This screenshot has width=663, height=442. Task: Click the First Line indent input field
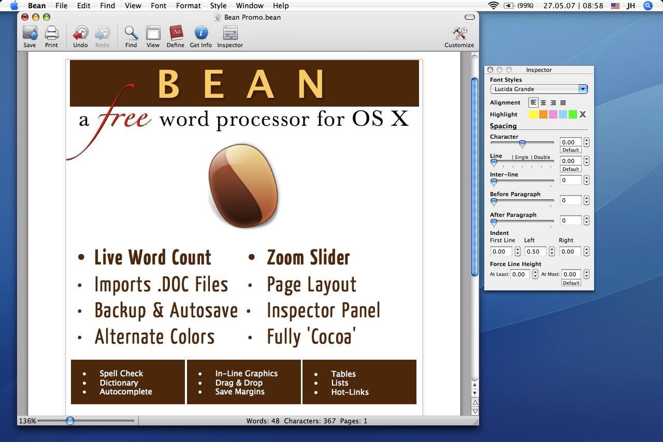pyautogui.click(x=501, y=252)
